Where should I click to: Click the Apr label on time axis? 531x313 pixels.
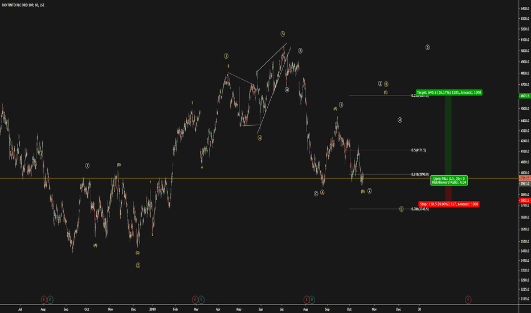[218, 309]
